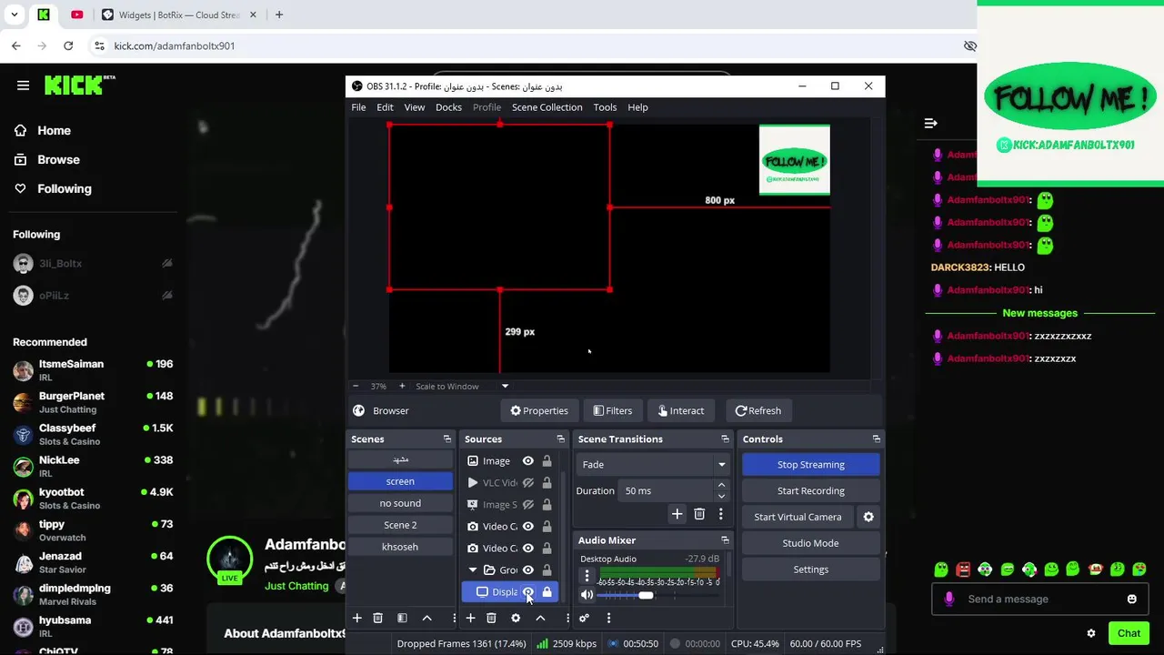Open OBS View menu
1164x655 pixels.
414,107
